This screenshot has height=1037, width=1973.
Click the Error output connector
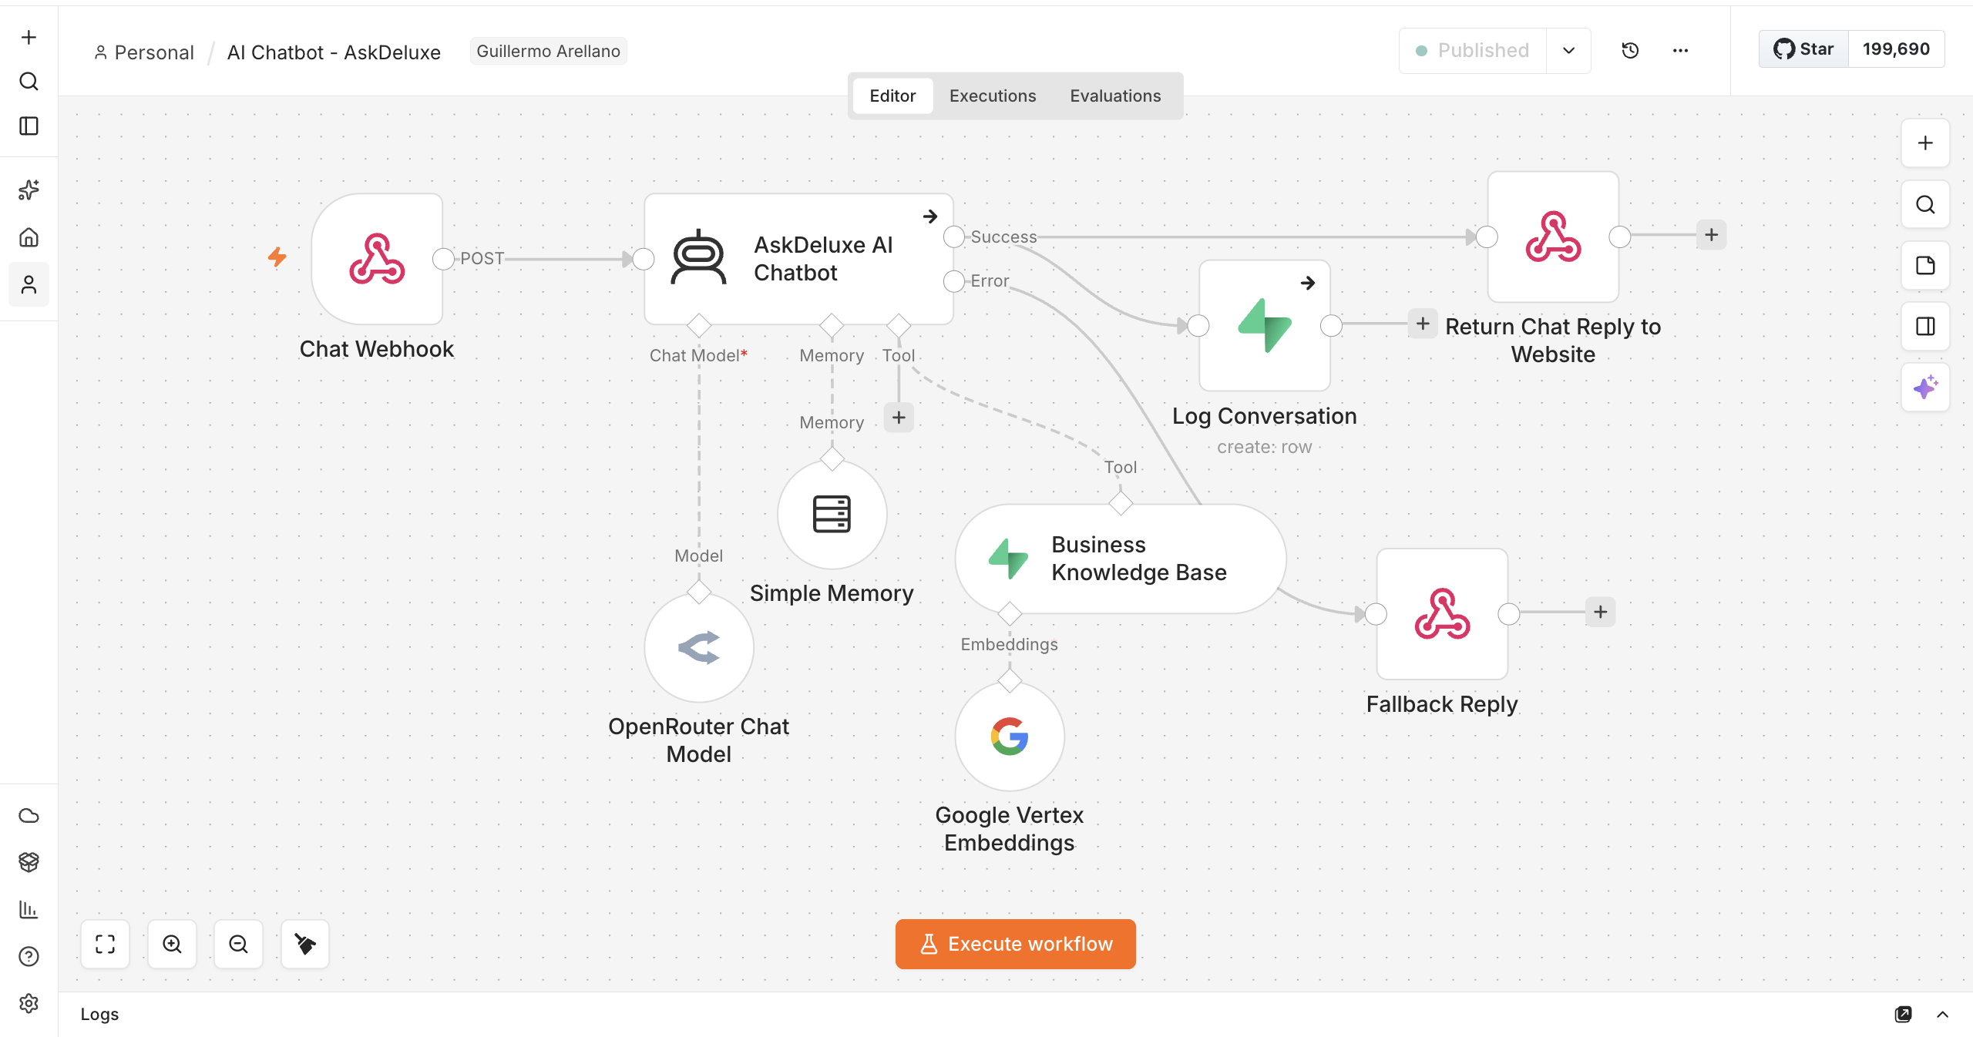(954, 281)
